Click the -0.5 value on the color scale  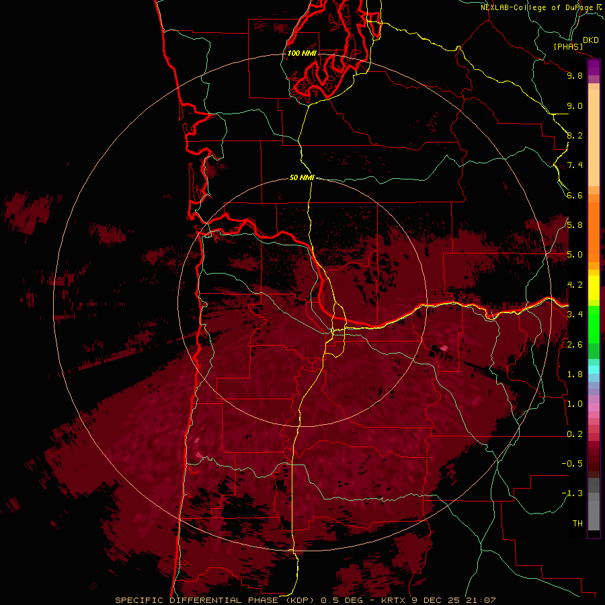coord(572,464)
